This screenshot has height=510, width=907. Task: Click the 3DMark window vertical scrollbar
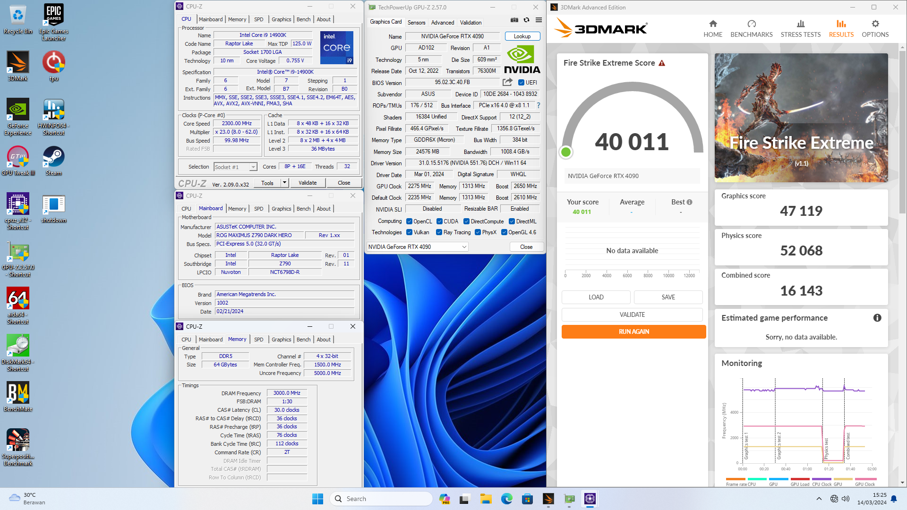tap(902, 132)
